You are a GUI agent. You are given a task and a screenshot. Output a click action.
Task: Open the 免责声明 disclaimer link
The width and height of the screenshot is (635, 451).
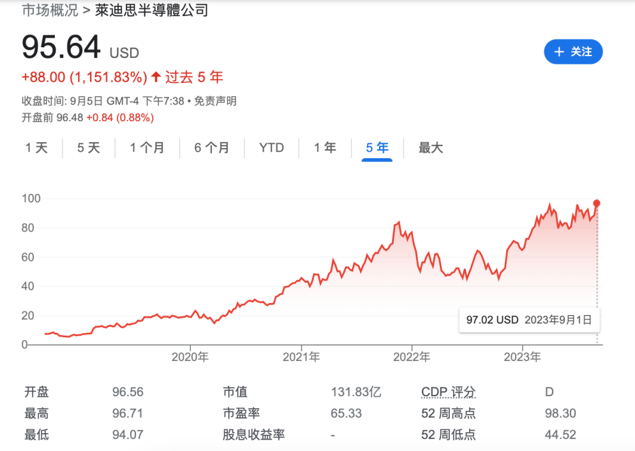215,101
